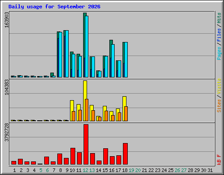Select the Files legend label

click(219, 35)
